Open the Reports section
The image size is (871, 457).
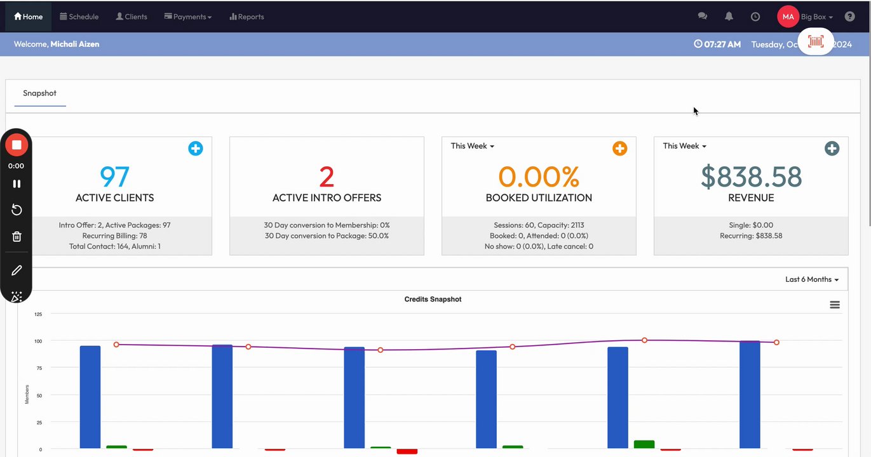pyautogui.click(x=246, y=17)
